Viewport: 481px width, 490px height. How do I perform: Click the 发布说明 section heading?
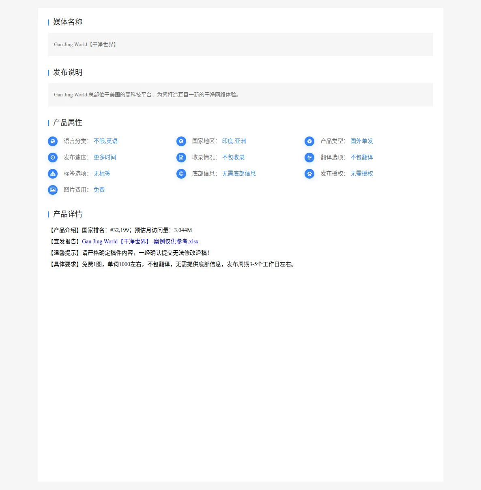[x=68, y=72]
